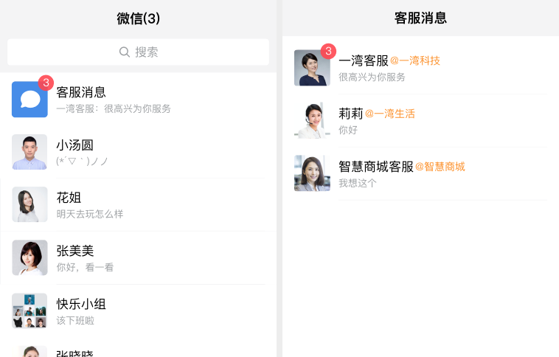Open chat with 花姐 about 明天去玩
The height and width of the screenshot is (357, 559).
[x=159, y=205]
